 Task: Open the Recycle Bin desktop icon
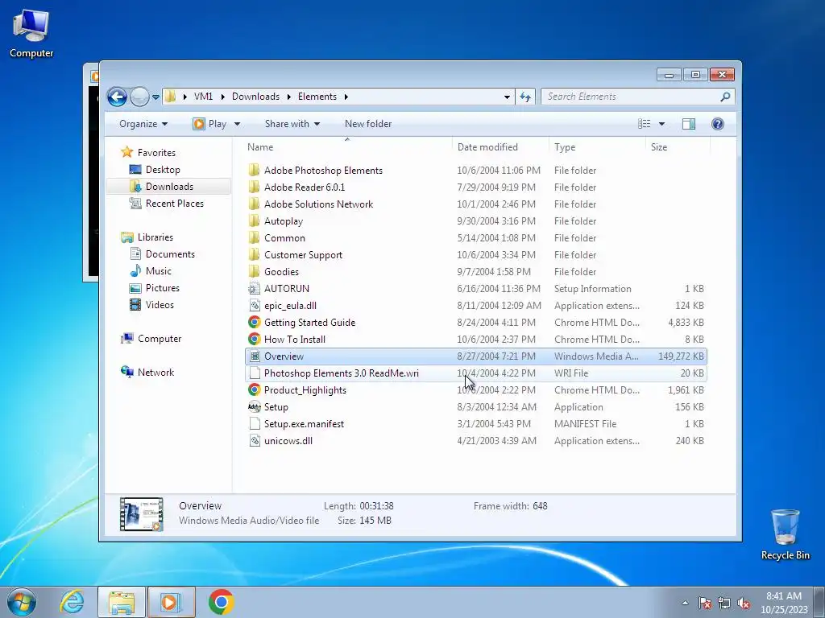coord(785,534)
